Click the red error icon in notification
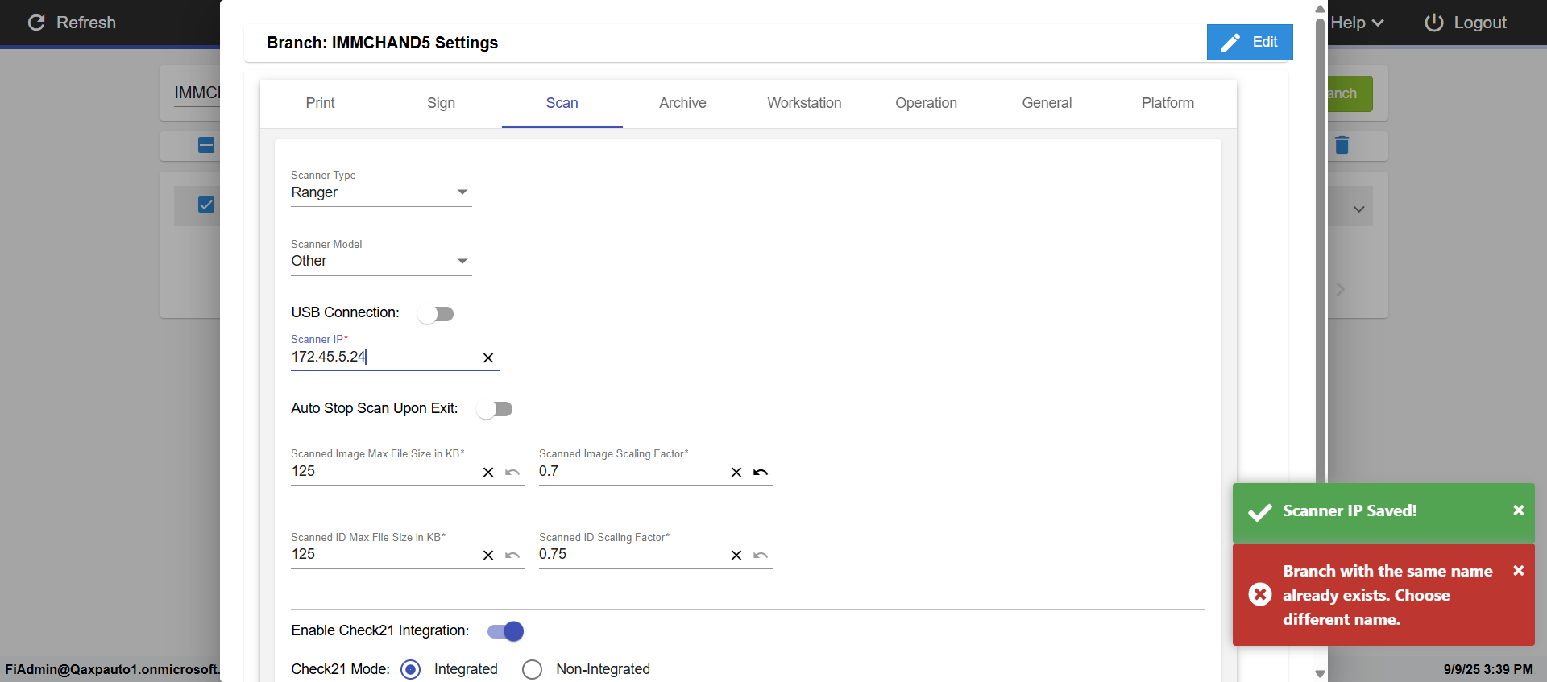Viewport: 1547px width, 682px height. [x=1260, y=594]
